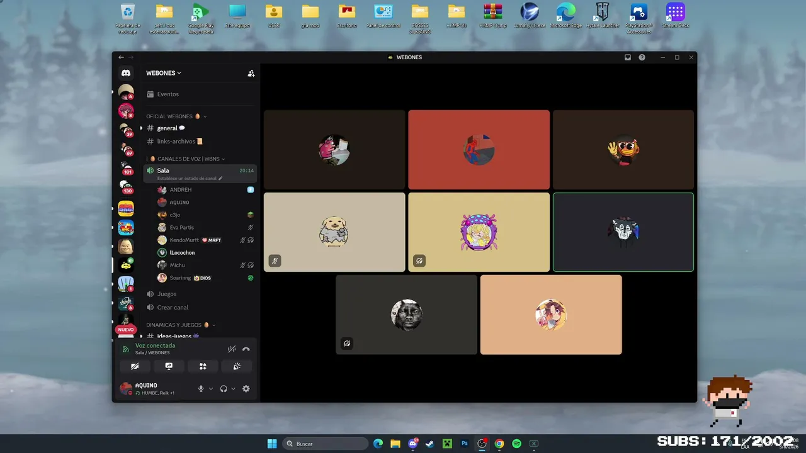806x453 pixels.
Task: Select Eva Partis in the voice list
Action: point(205,227)
